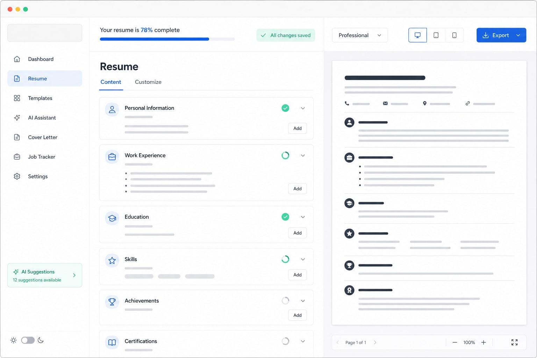
Task: Zoom out with the minus button
Action: (455, 343)
